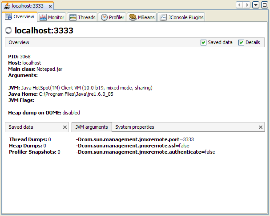This screenshot has height=216, width=270.
Task: Select the JVM arguments tab
Action: pos(92,127)
